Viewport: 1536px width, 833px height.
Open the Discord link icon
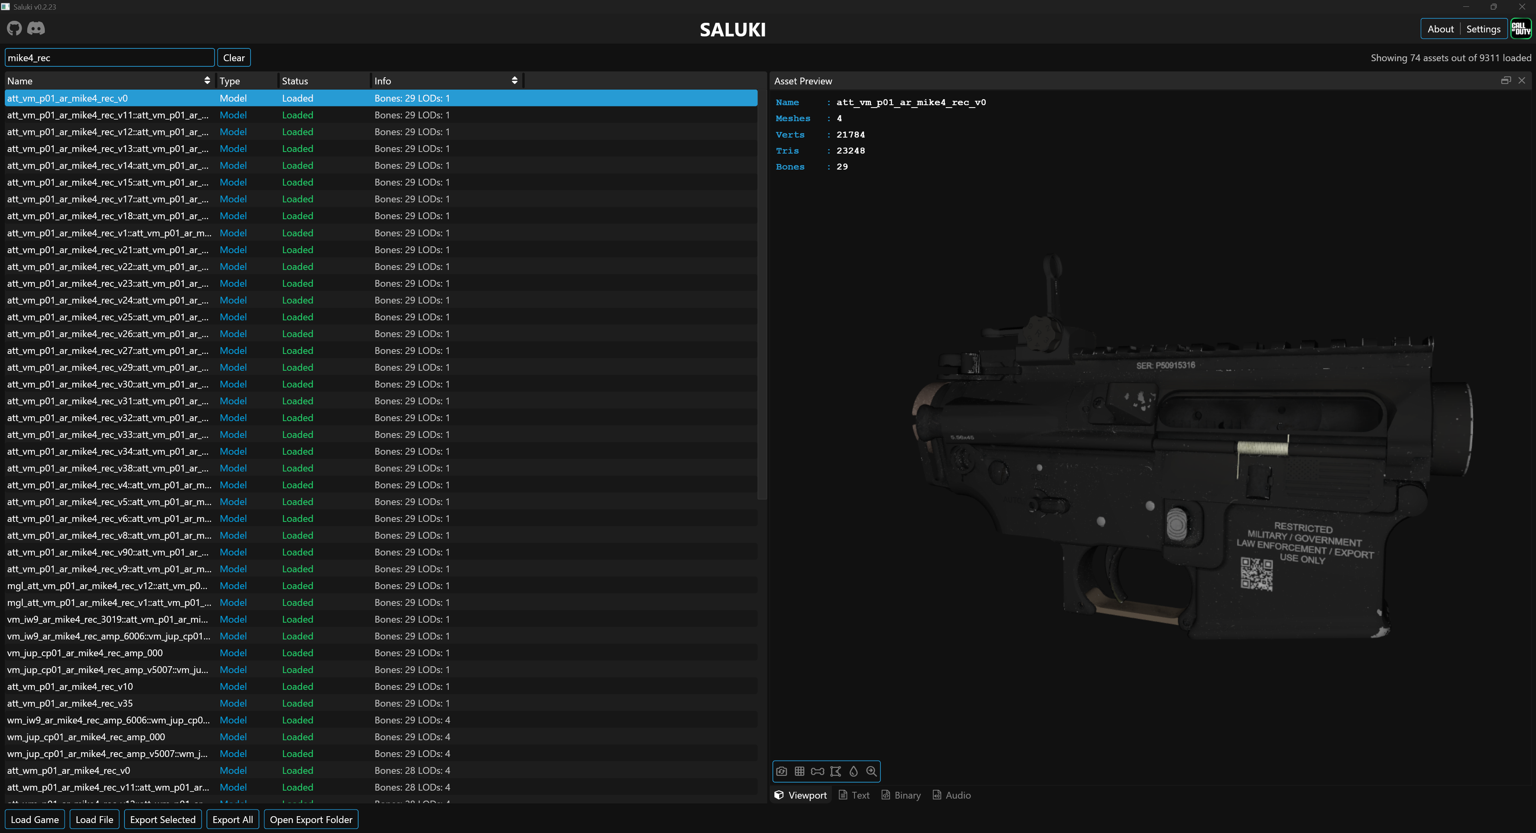[36, 28]
